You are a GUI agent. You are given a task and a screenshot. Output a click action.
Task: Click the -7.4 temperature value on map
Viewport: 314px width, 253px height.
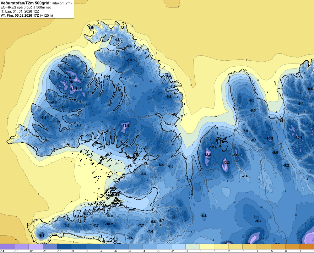[x=150, y=231]
